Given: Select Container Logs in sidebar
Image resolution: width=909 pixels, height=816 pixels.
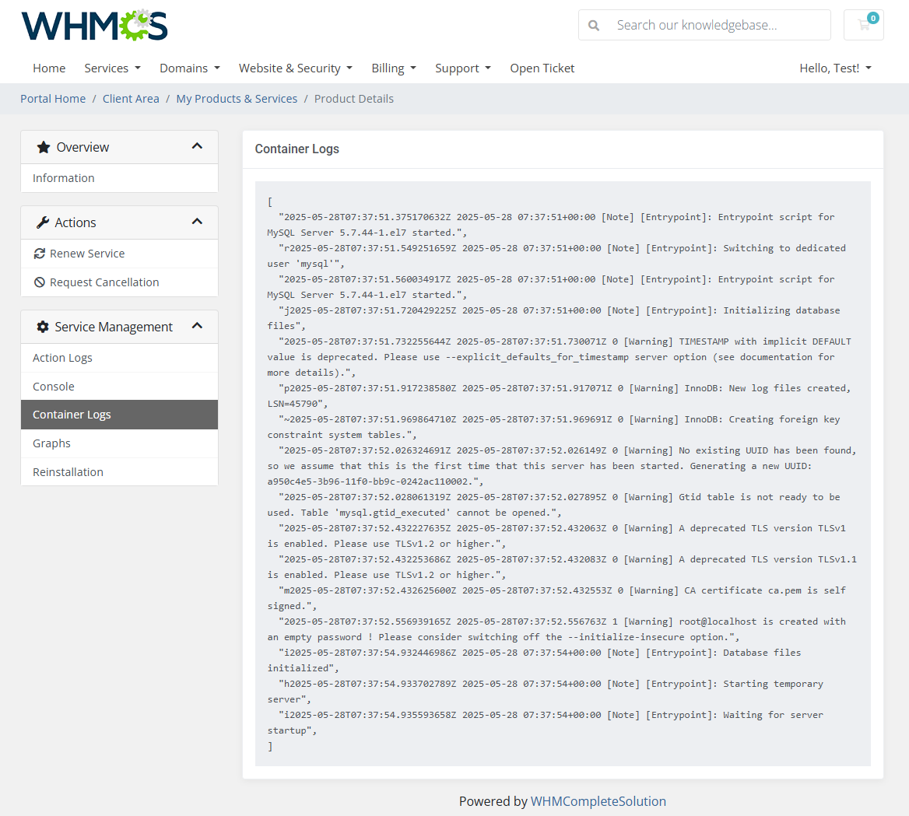Looking at the screenshot, I should pos(119,415).
